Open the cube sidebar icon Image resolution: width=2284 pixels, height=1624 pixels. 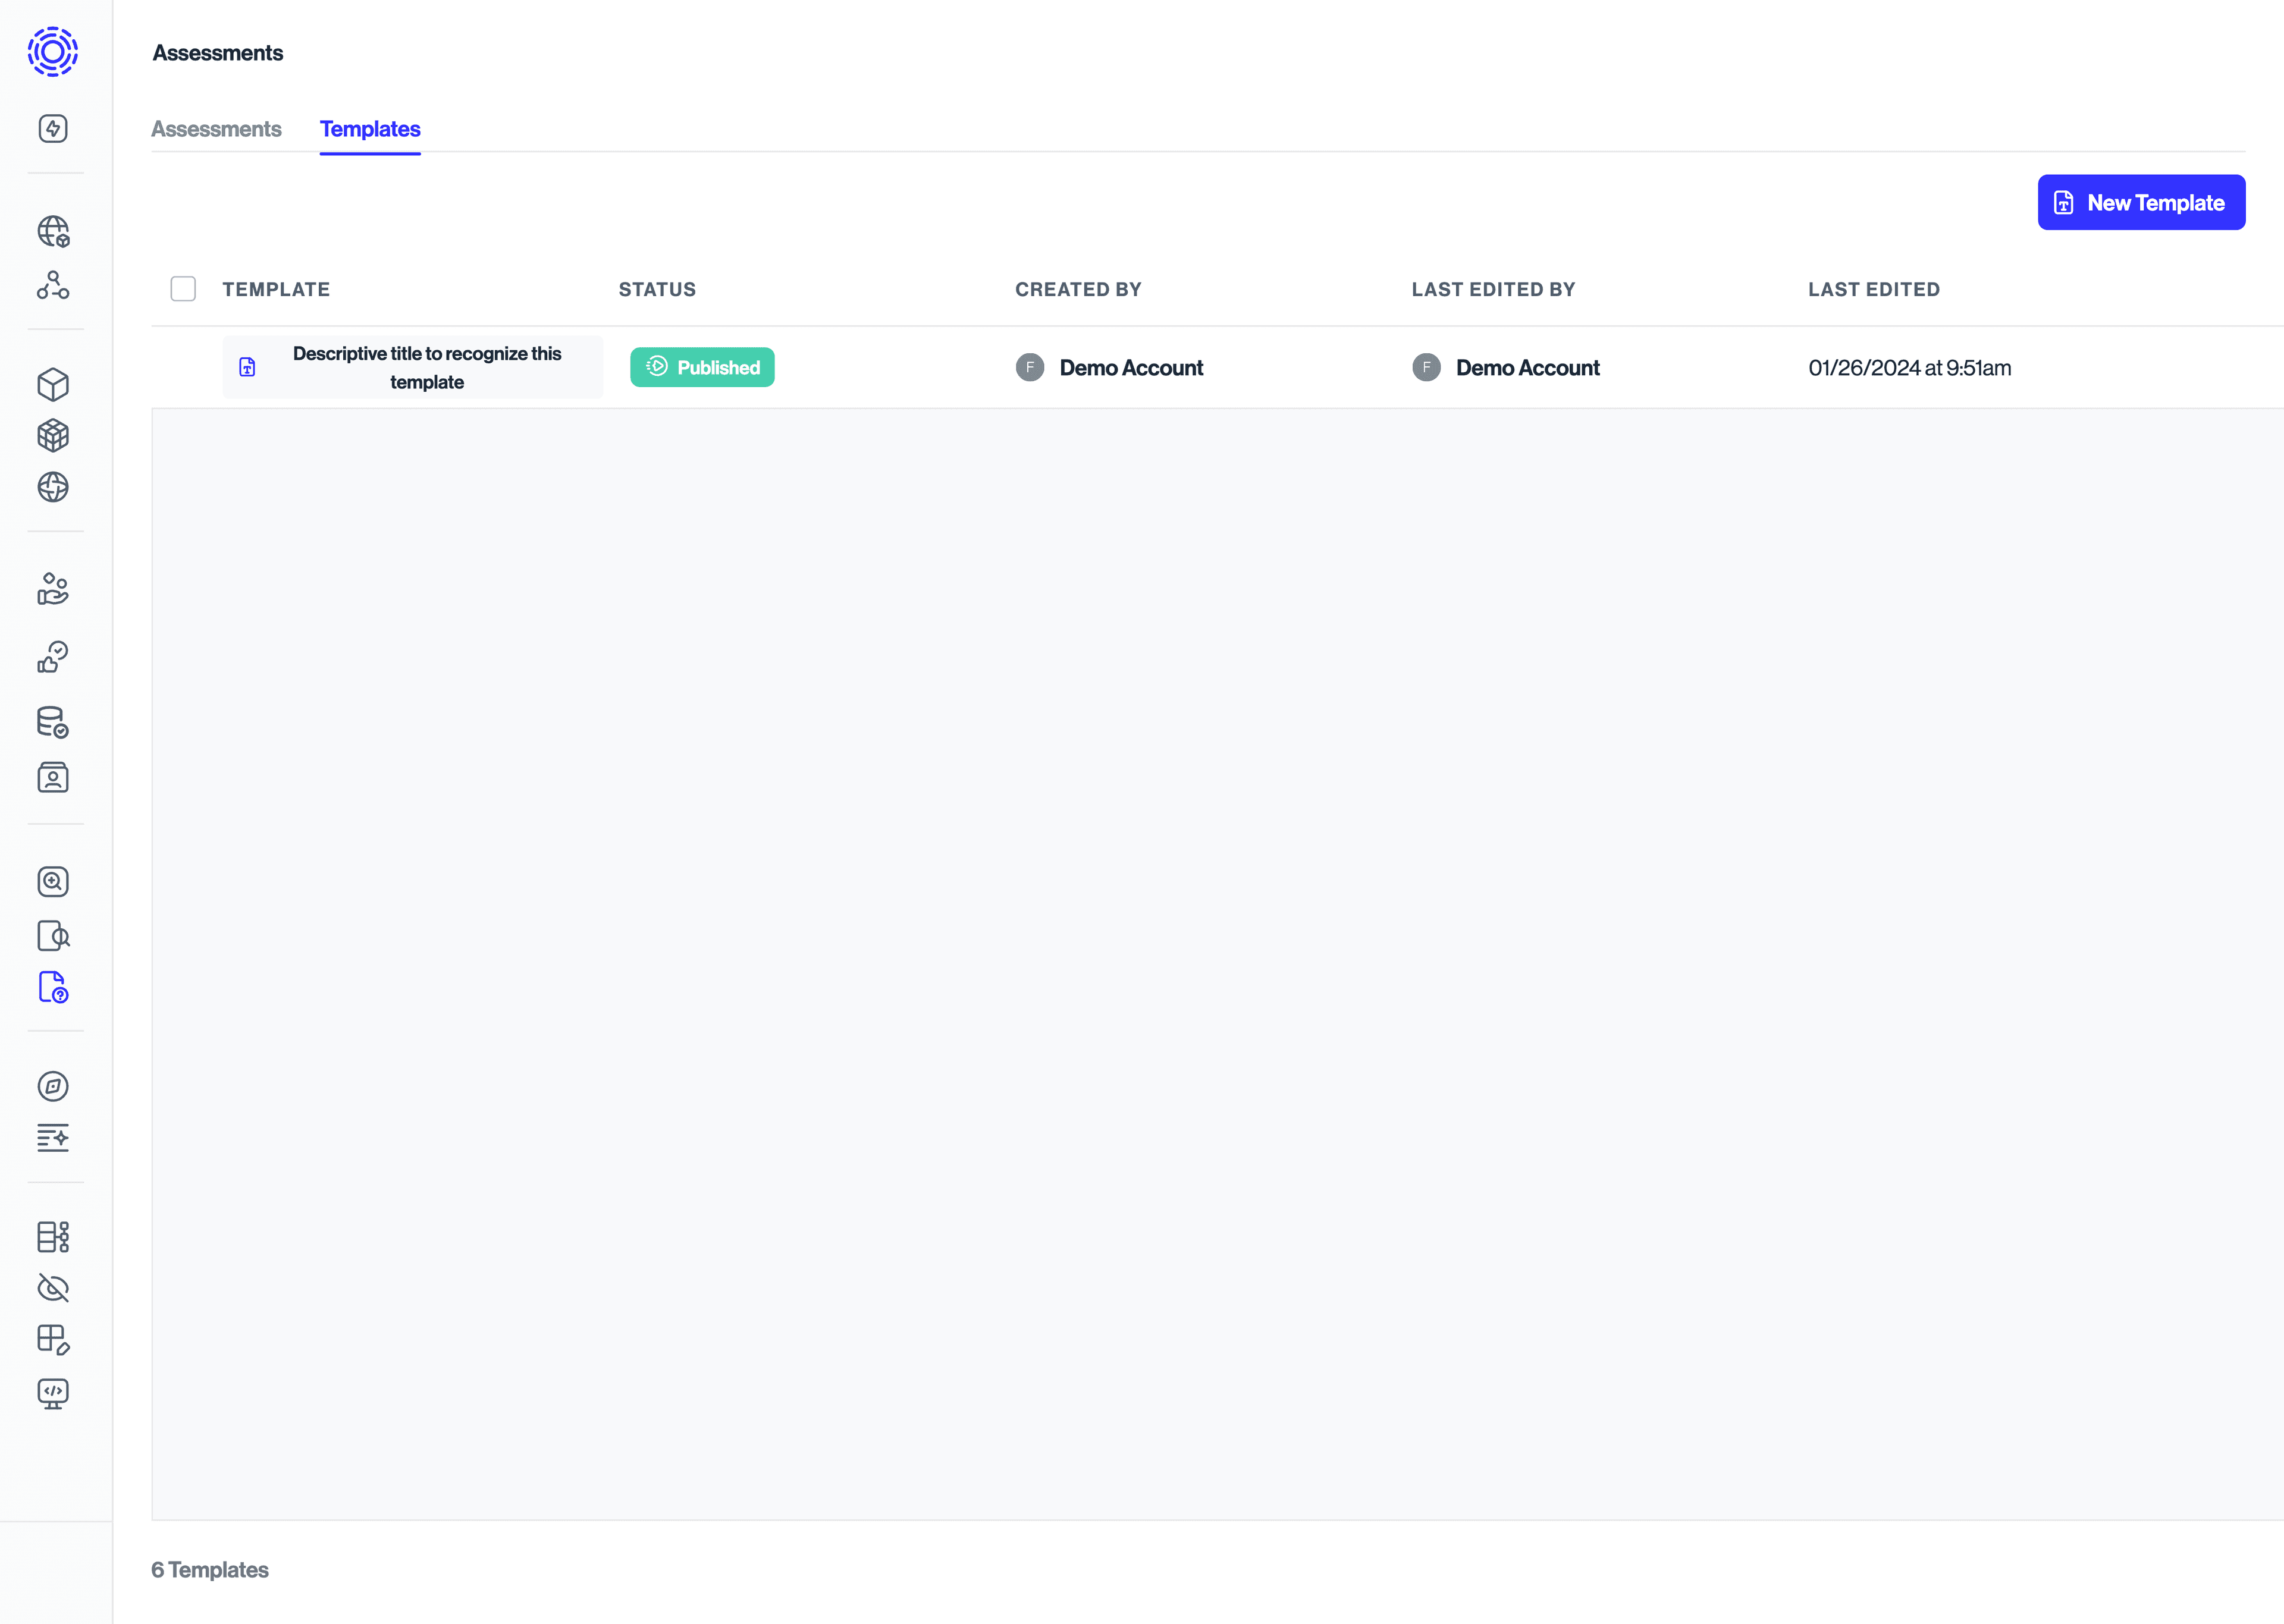click(52, 385)
